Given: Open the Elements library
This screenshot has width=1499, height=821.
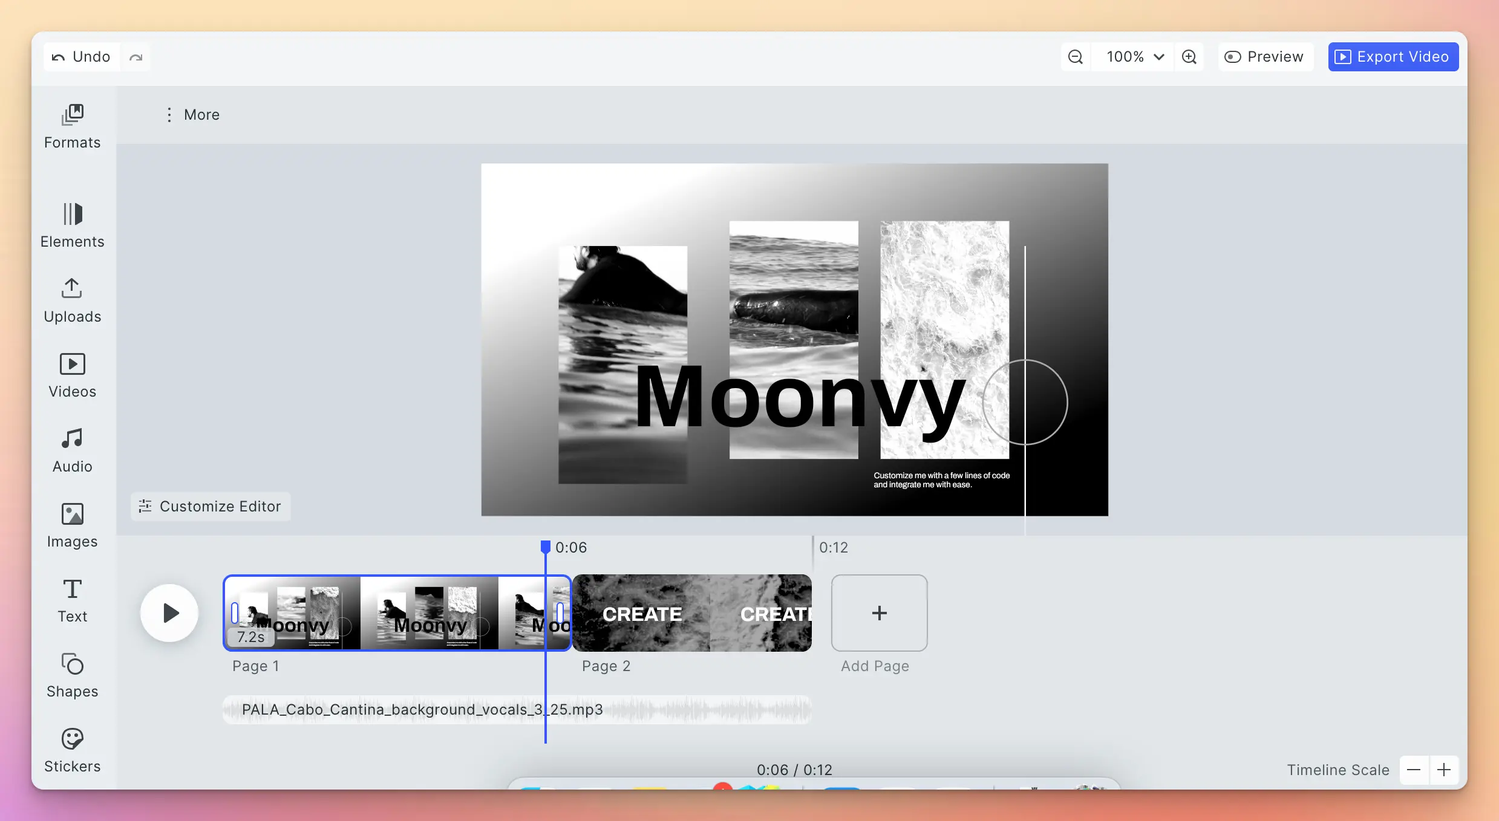Looking at the screenshot, I should point(72,226).
